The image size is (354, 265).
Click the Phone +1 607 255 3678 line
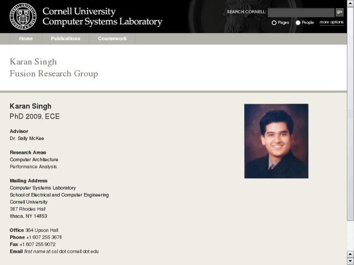36,237
